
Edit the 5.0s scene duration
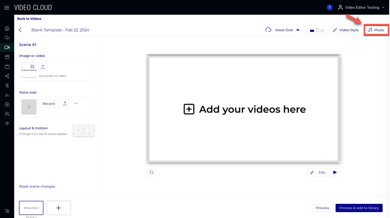pyautogui.click(x=318, y=172)
